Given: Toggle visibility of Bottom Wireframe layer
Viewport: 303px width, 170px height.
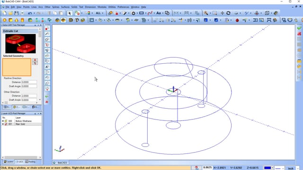Looking at the screenshot, I should pos(3,121).
